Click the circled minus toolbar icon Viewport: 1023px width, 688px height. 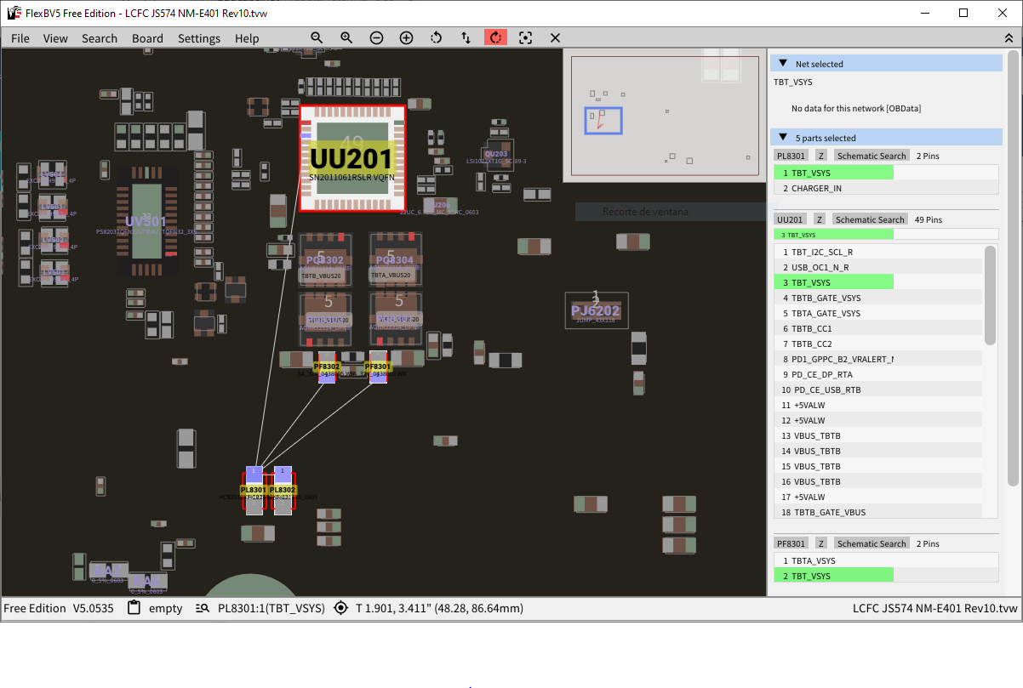[x=376, y=38]
